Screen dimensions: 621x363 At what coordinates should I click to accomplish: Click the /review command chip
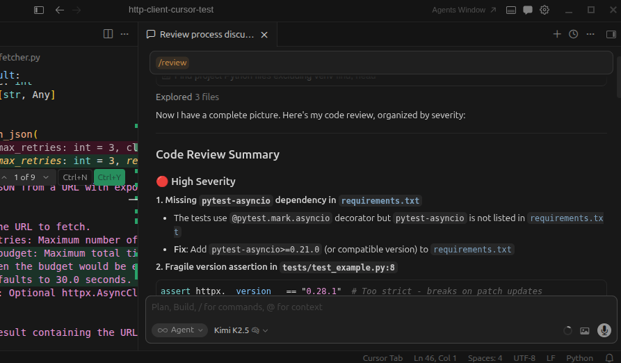172,63
